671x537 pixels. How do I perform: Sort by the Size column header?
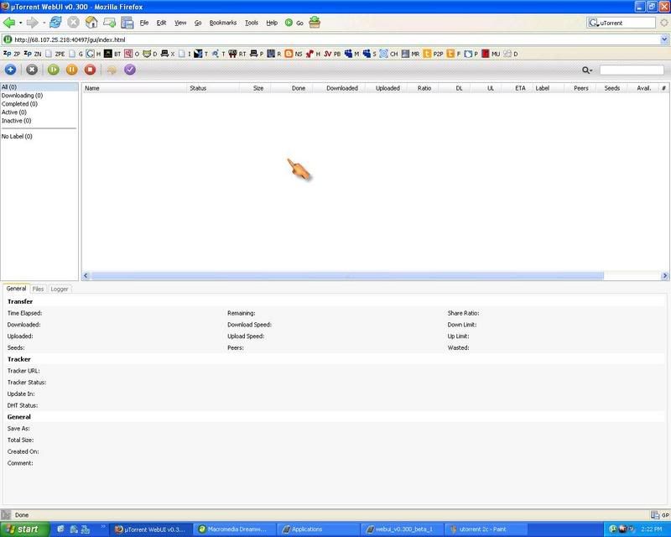(255, 88)
